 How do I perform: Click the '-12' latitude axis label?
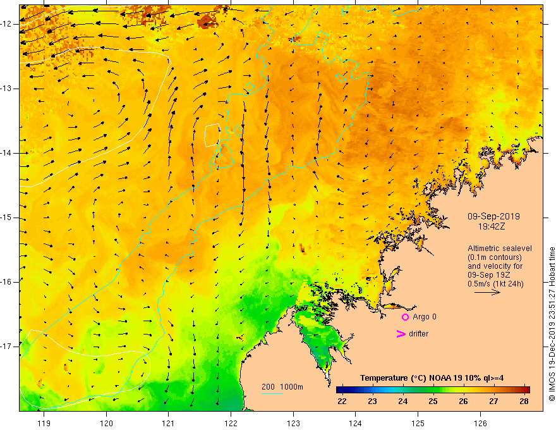point(6,24)
